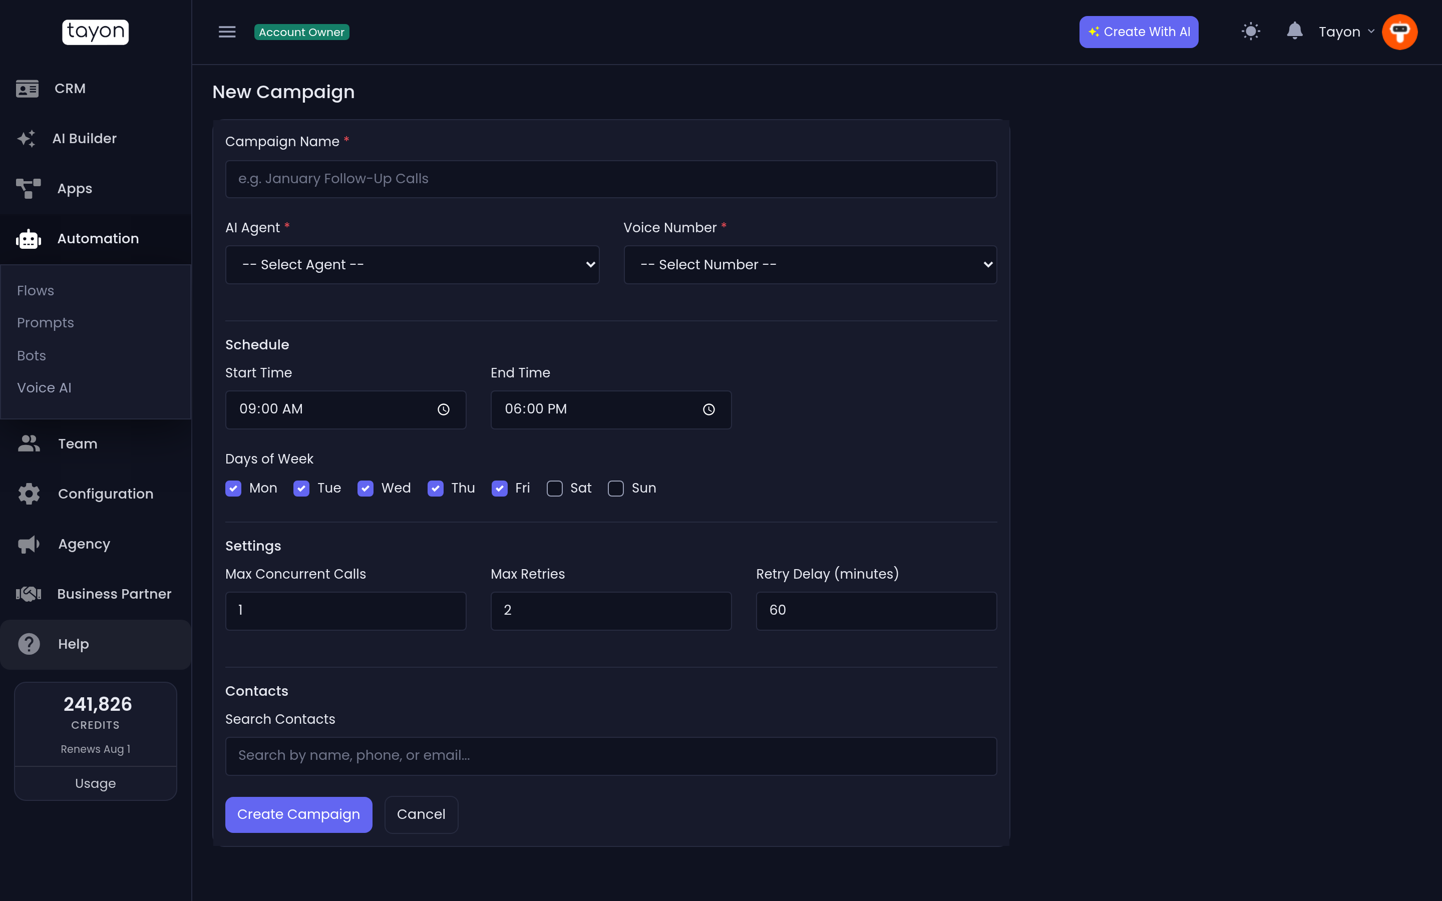Screen dimensions: 1442x901
Task: Click Create Campaign button
Action: pos(298,814)
